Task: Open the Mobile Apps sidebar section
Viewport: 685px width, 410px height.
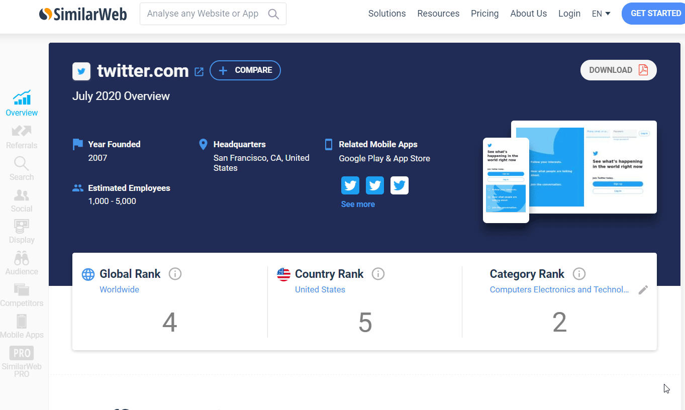Action: coord(22,327)
